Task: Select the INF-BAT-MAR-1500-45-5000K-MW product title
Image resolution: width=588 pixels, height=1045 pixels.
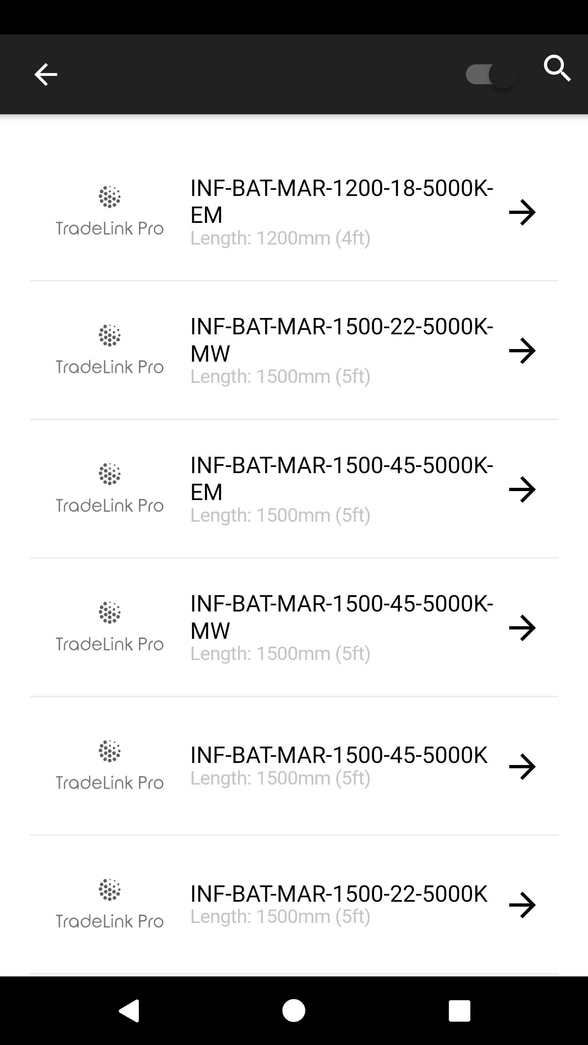Action: 341,617
